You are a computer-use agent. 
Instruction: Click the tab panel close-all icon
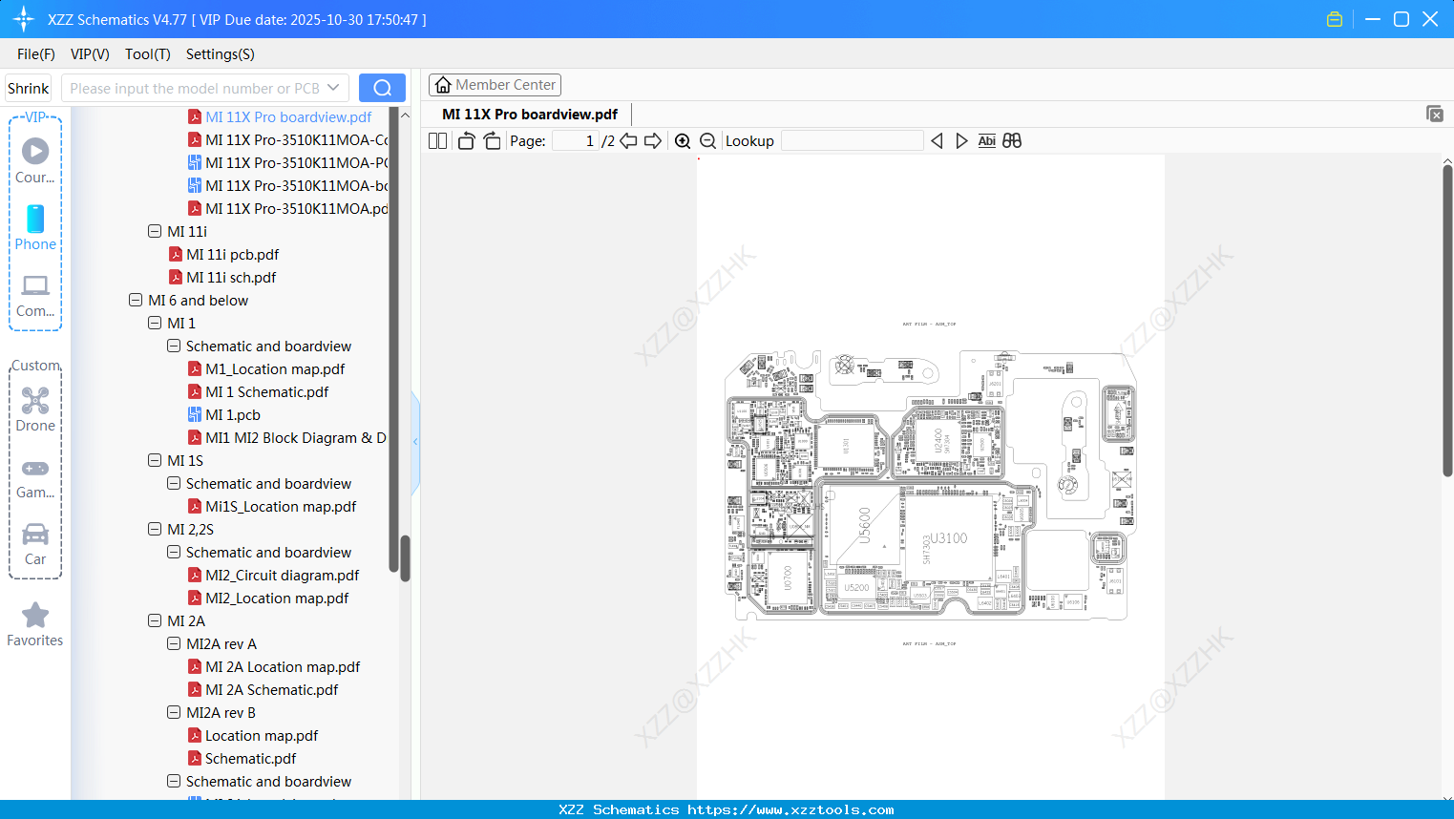[x=1435, y=114]
